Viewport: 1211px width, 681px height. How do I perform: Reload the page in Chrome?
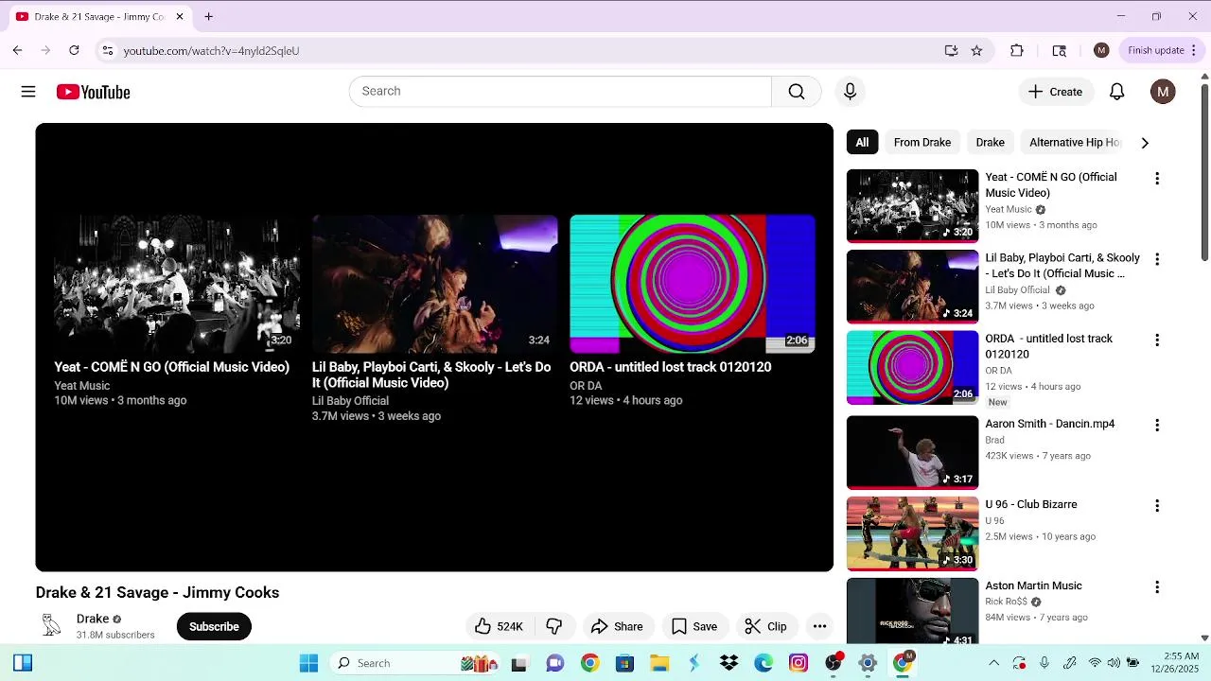tap(74, 50)
